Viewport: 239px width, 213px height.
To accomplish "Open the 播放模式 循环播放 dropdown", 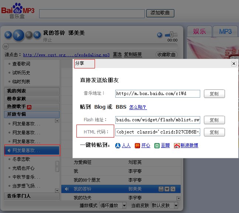I will coord(113,206).
